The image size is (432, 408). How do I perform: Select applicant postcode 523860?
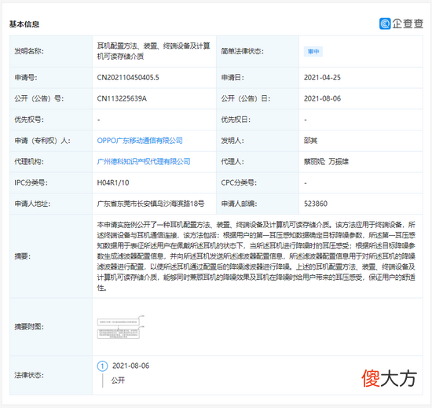pyautogui.click(x=316, y=204)
